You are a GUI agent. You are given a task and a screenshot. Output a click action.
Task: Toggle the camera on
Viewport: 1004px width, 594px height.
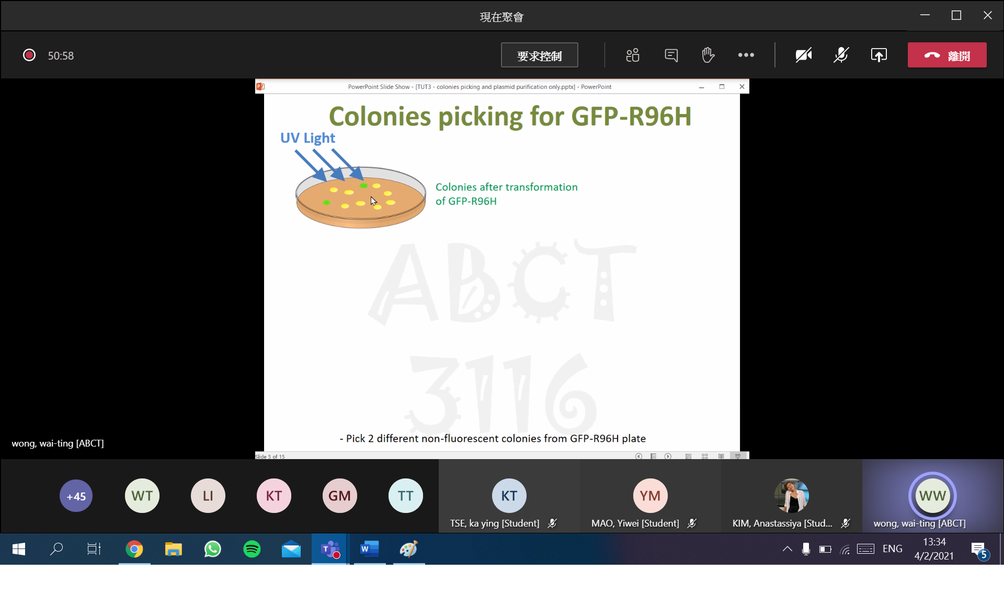[803, 55]
